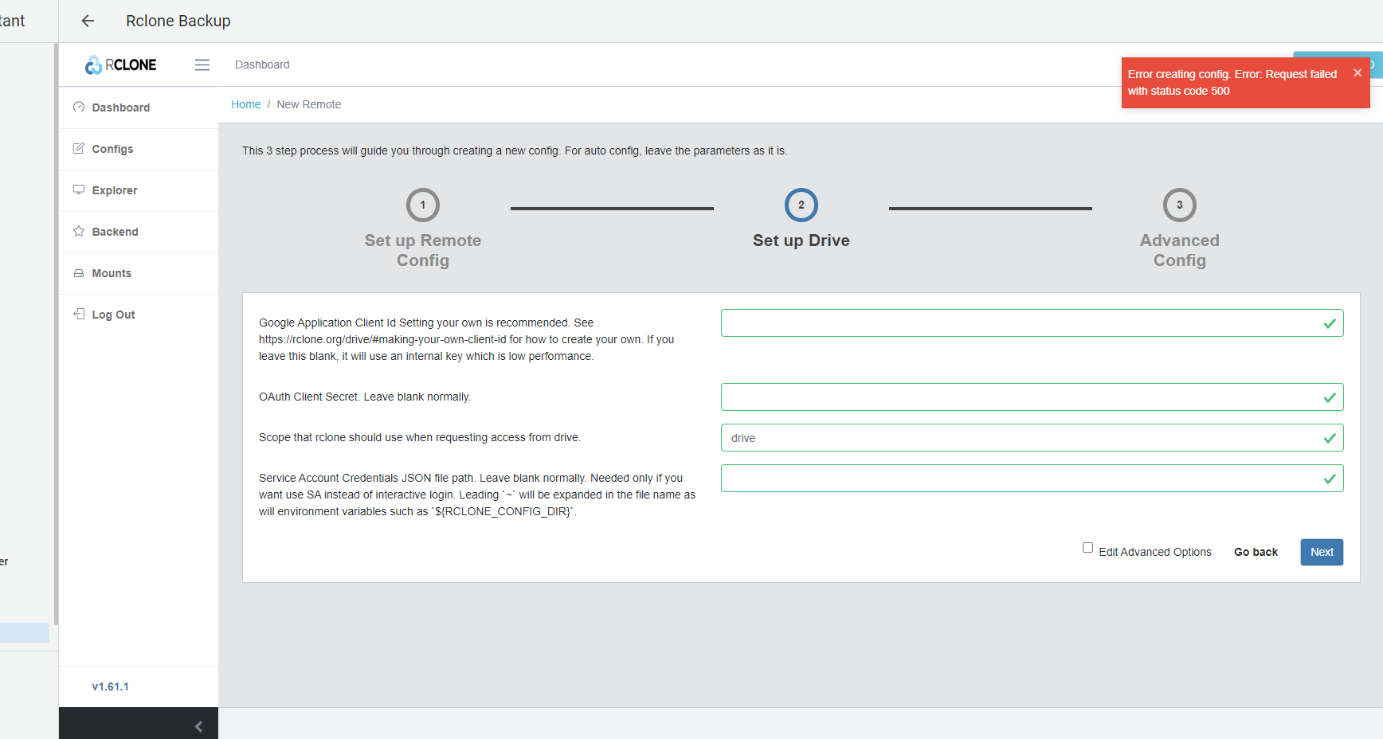Screen dimensions: 1383x739
Task: Select step 3 Advanced Config
Action: [1179, 205]
